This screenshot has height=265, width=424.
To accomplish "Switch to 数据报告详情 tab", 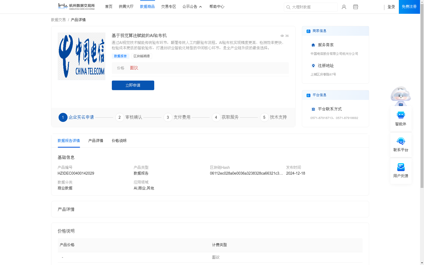I will click(x=69, y=141).
